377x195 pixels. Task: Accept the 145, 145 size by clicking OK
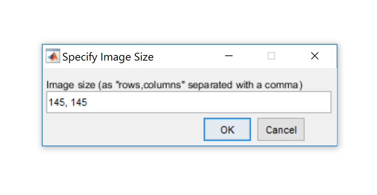point(227,130)
